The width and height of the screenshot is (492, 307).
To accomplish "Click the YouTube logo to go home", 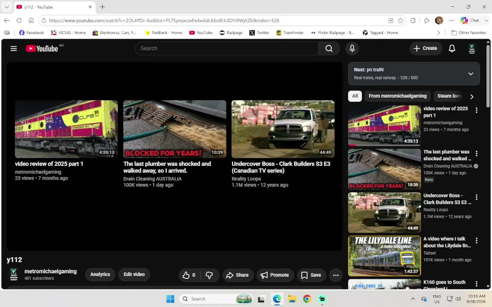I will [x=42, y=49].
